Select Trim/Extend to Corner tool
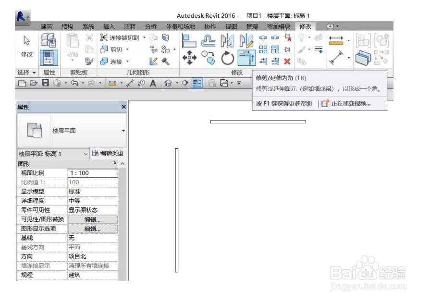 247,58
